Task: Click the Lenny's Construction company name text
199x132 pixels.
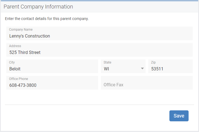Action: tap(30, 36)
